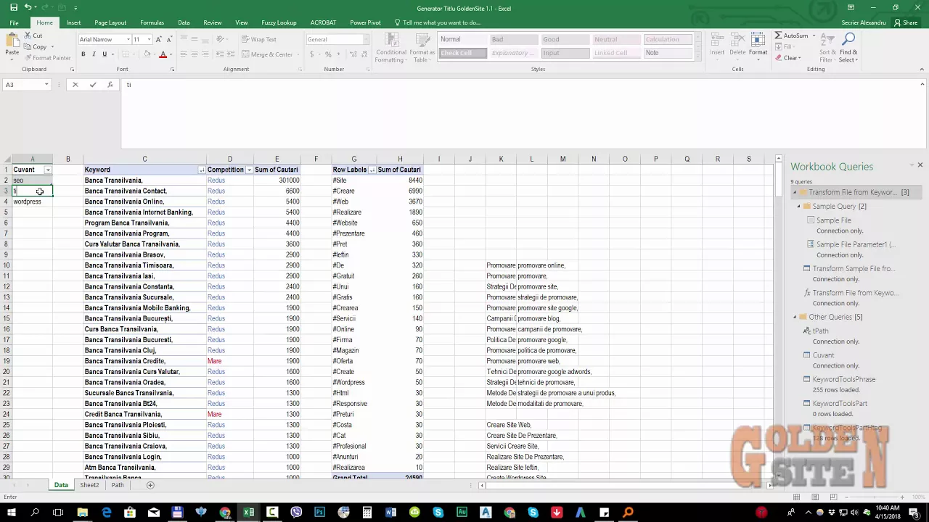Click the Font Color red A swatch
Image resolution: width=929 pixels, height=522 pixels.
[163, 54]
